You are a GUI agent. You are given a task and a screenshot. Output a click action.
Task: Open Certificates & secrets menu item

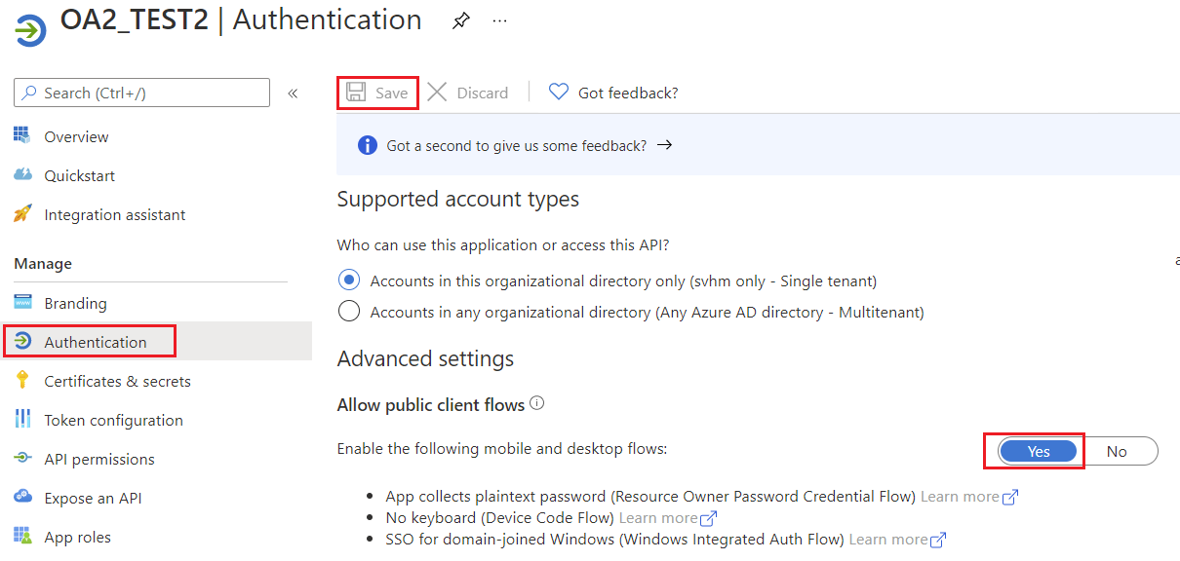coord(117,381)
